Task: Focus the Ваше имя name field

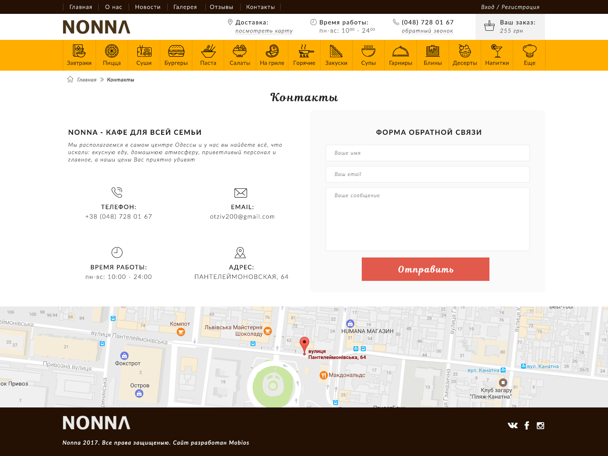Action: (x=428, y=153)
